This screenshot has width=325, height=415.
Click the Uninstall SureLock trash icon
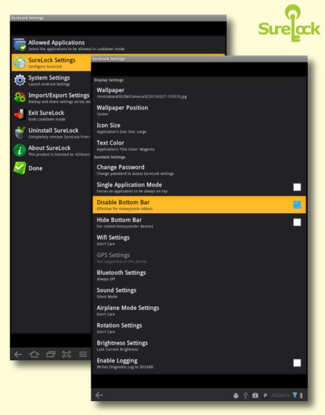tap(19, 133)
